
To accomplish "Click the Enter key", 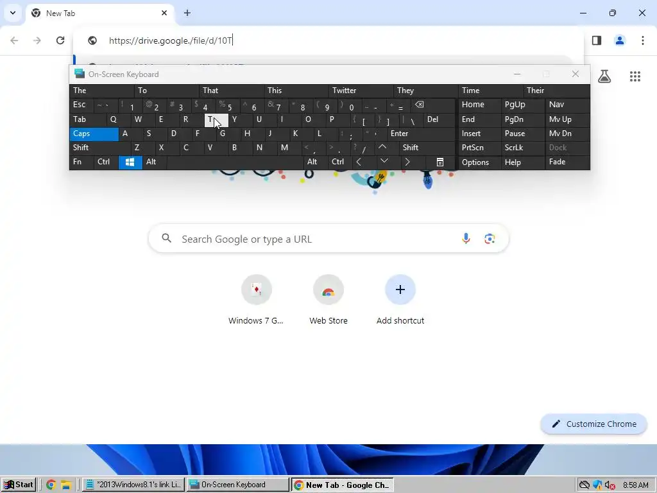I will (421, 134).
